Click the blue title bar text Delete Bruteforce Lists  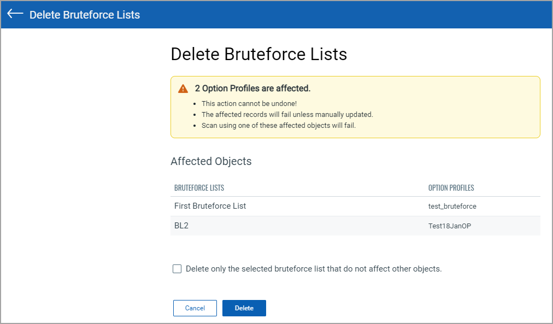point(84,15)
